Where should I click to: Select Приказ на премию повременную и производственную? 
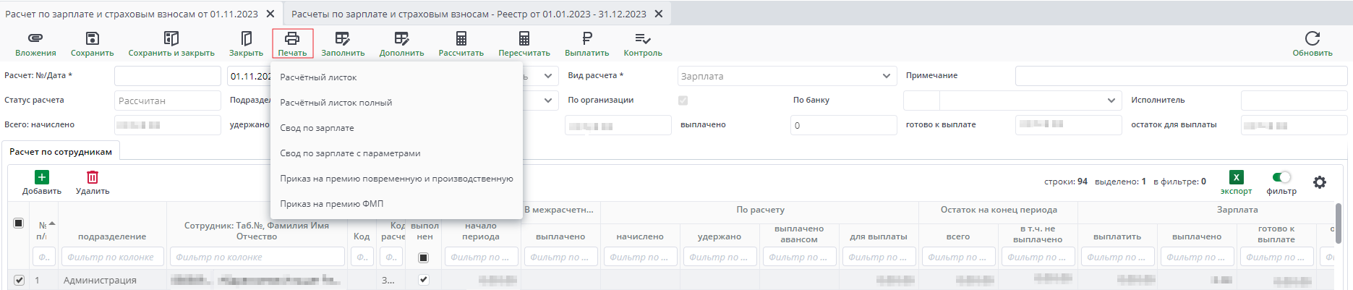click(x=396, y=179)
